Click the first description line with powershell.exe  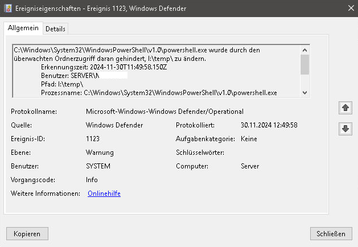pyautogui.click(x=137, y=50)
